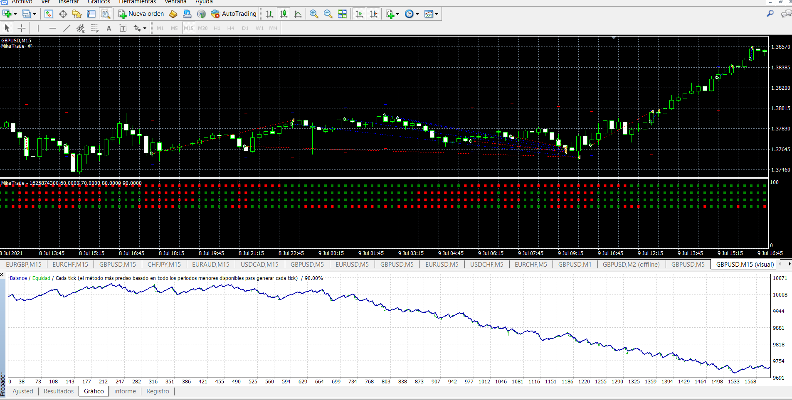
Task: Select the text label tool
Action: [109, 28]
